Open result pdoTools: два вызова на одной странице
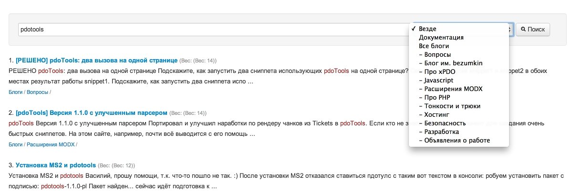 [96, 61]
